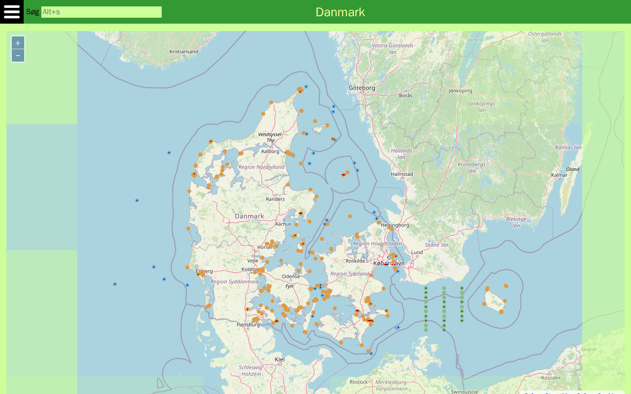The width and height of the screenshot is (631, 394).
Task: Click the Blekinge län label
Action: 516,222
